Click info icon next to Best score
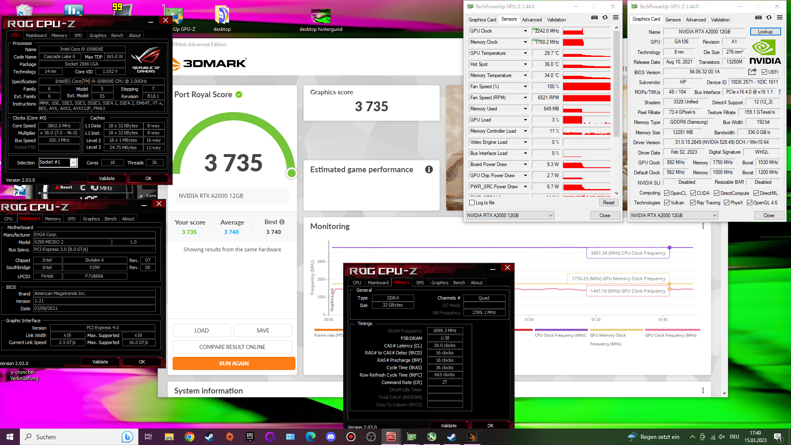The width and height of the screenshot is (791, 445). pyautogui.click(x=282, y=222)
